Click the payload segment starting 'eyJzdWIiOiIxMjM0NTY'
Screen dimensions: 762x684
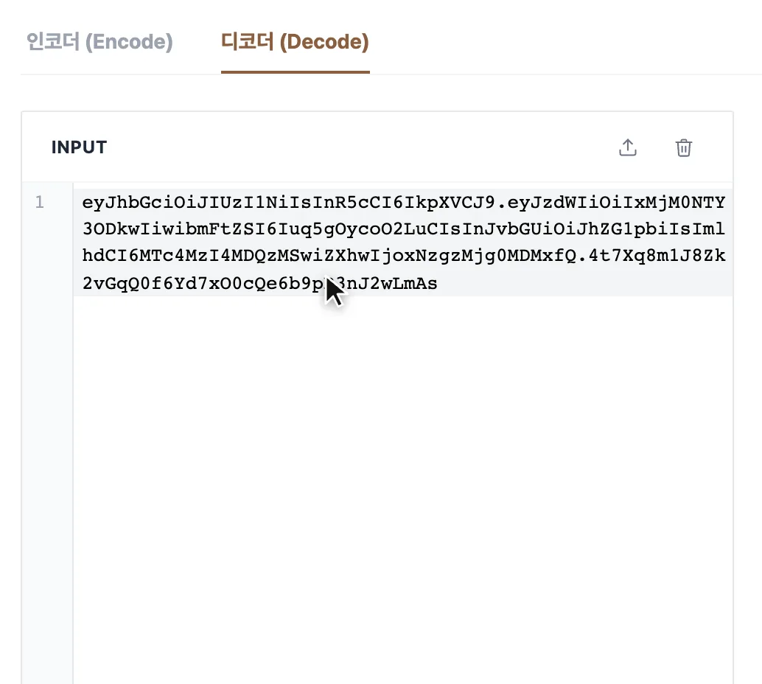[x=616, y=202]
